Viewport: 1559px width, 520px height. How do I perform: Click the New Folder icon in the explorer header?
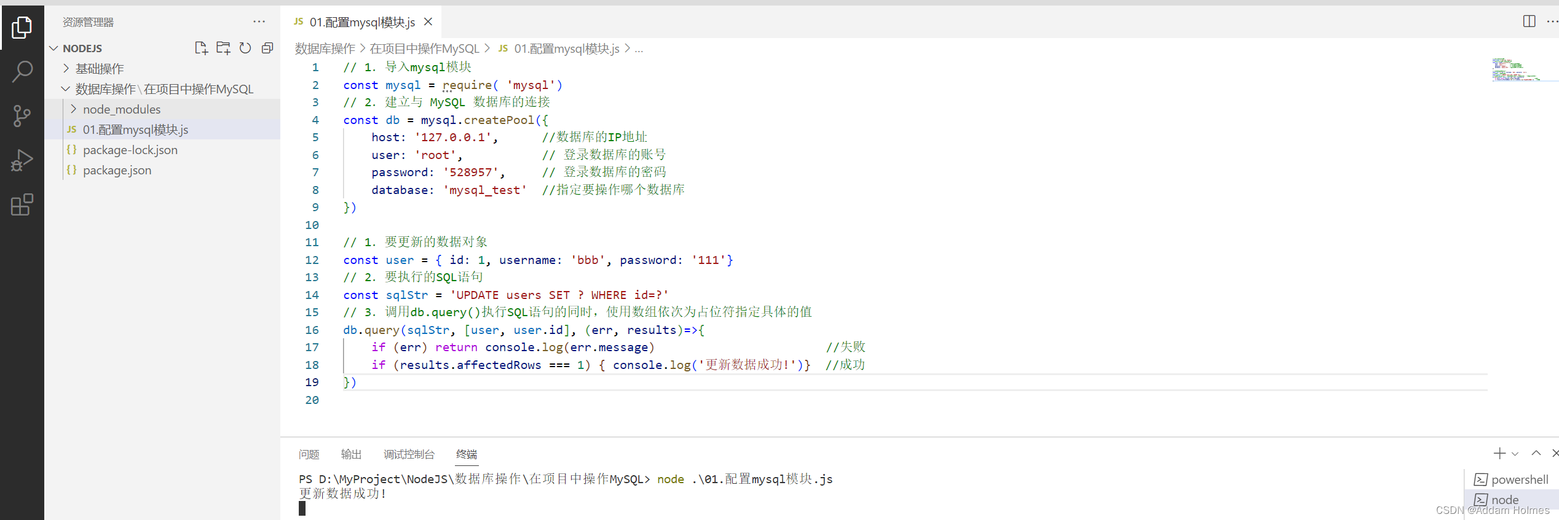223,49
